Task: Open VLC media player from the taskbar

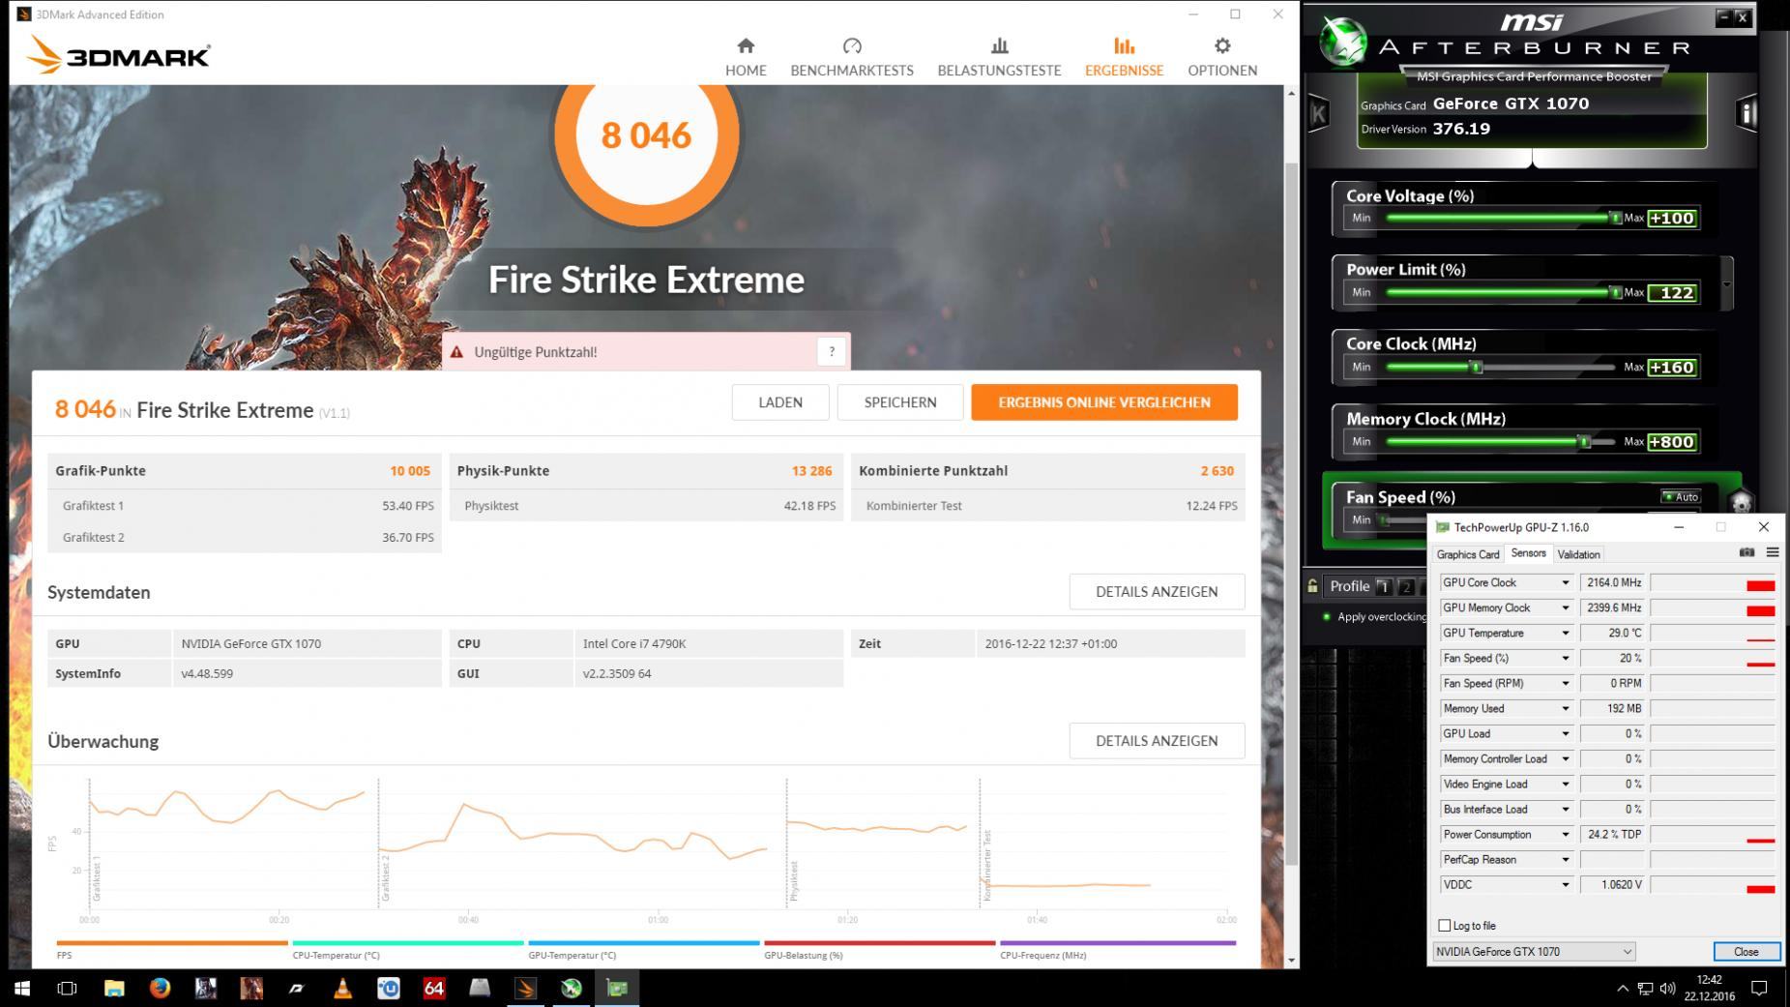Action: pos(342,988)
